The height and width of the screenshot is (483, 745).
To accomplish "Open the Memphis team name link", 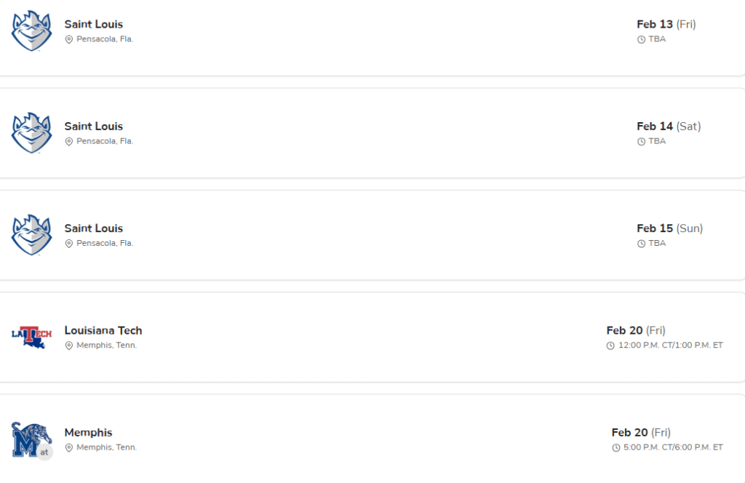I will [88, 432].
